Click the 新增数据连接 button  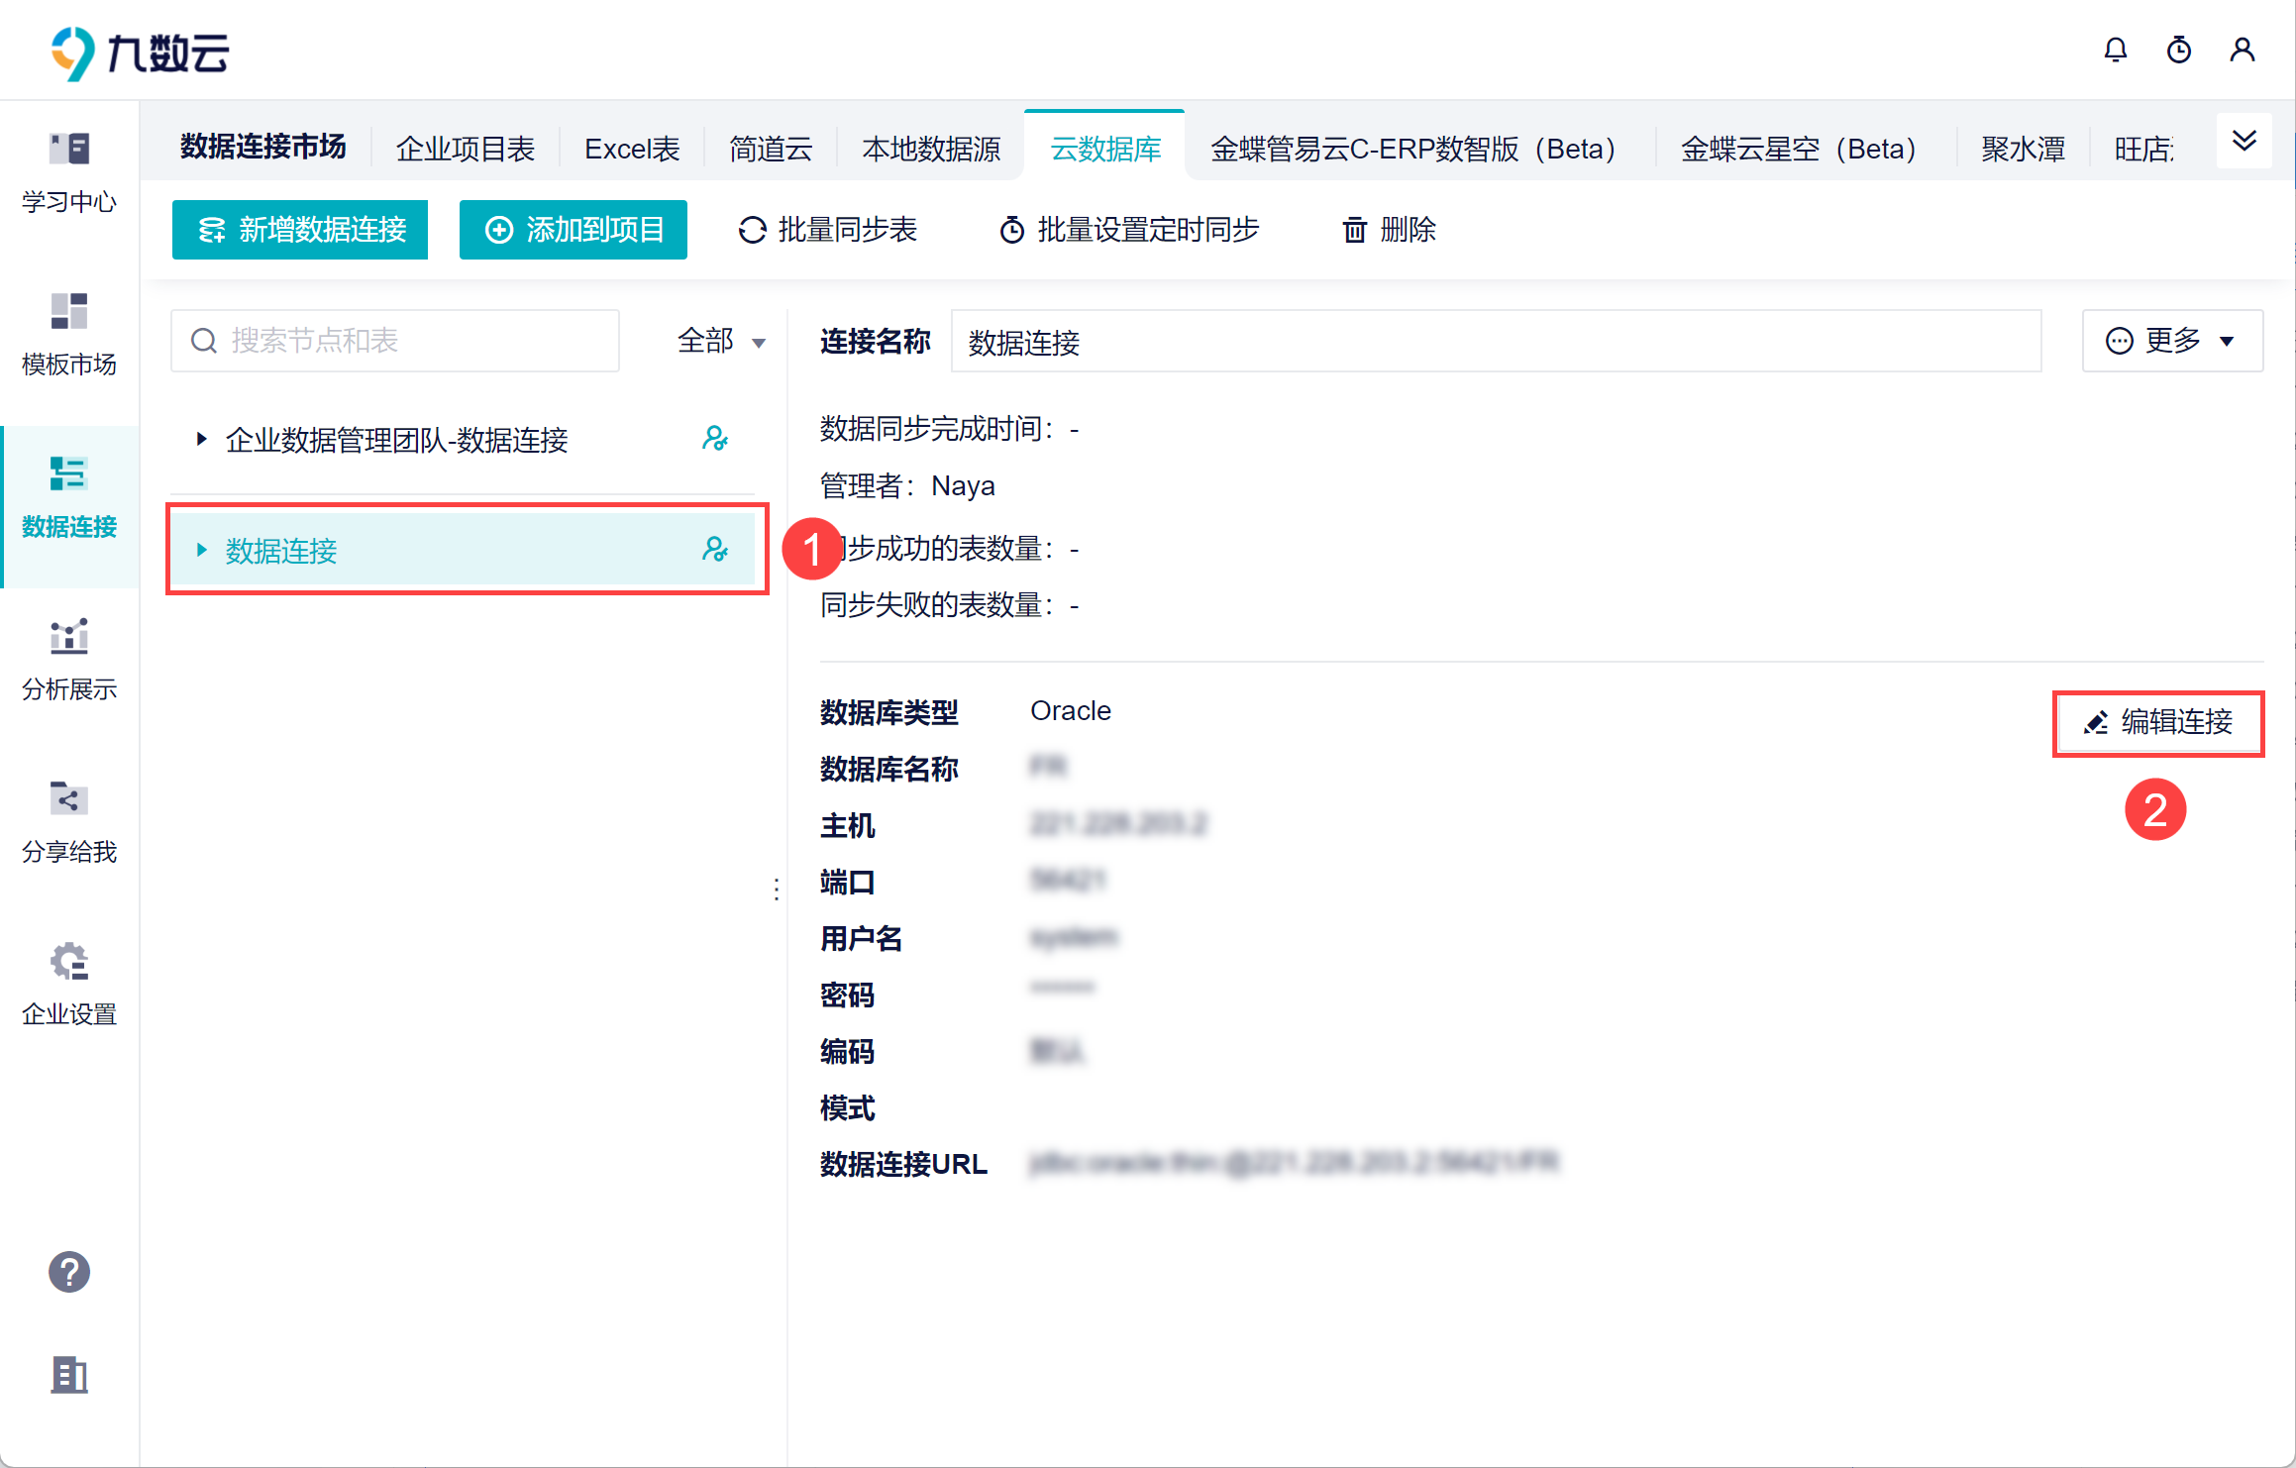click(x=300, y=230)
